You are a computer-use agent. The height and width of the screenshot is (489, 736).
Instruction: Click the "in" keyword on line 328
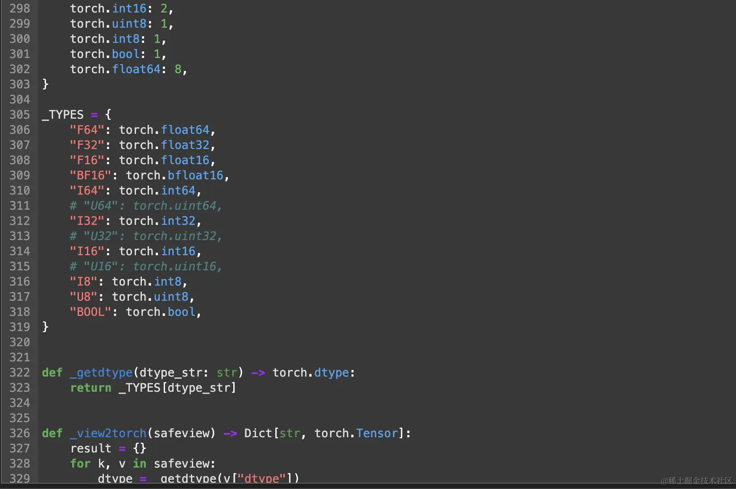click(x=140, y=464)
